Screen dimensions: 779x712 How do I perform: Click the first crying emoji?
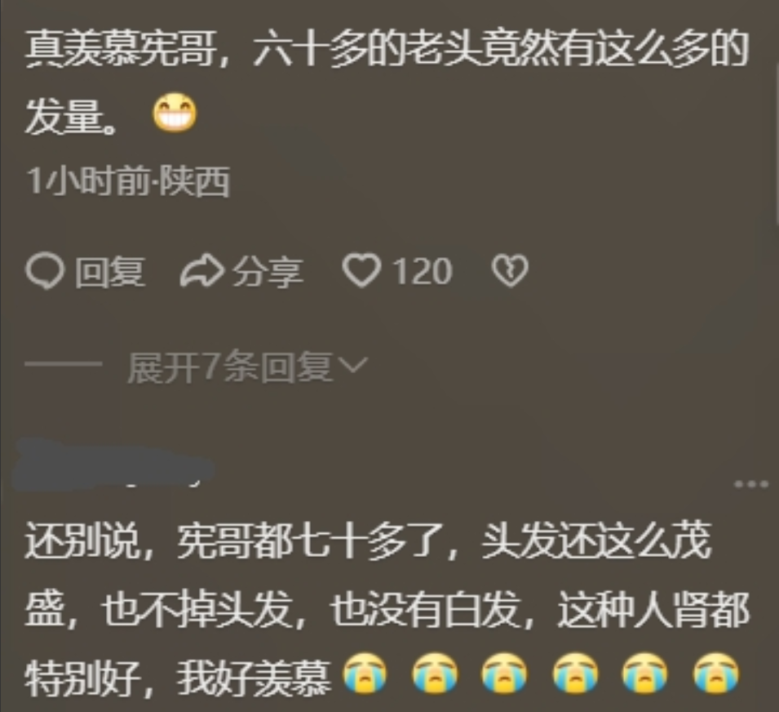365,674
